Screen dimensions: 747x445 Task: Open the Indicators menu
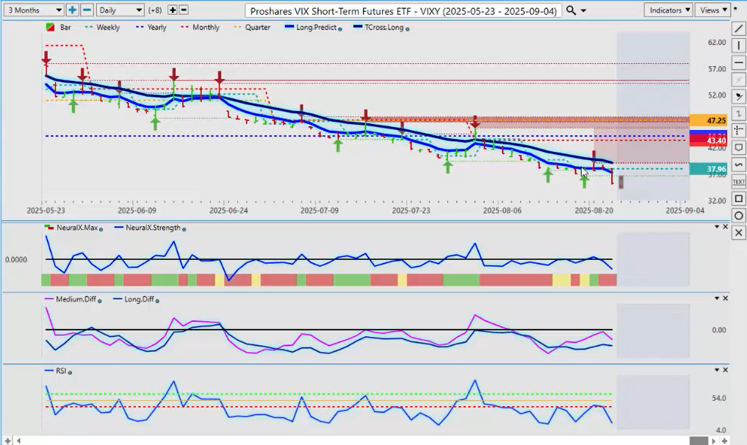[668, 10]
